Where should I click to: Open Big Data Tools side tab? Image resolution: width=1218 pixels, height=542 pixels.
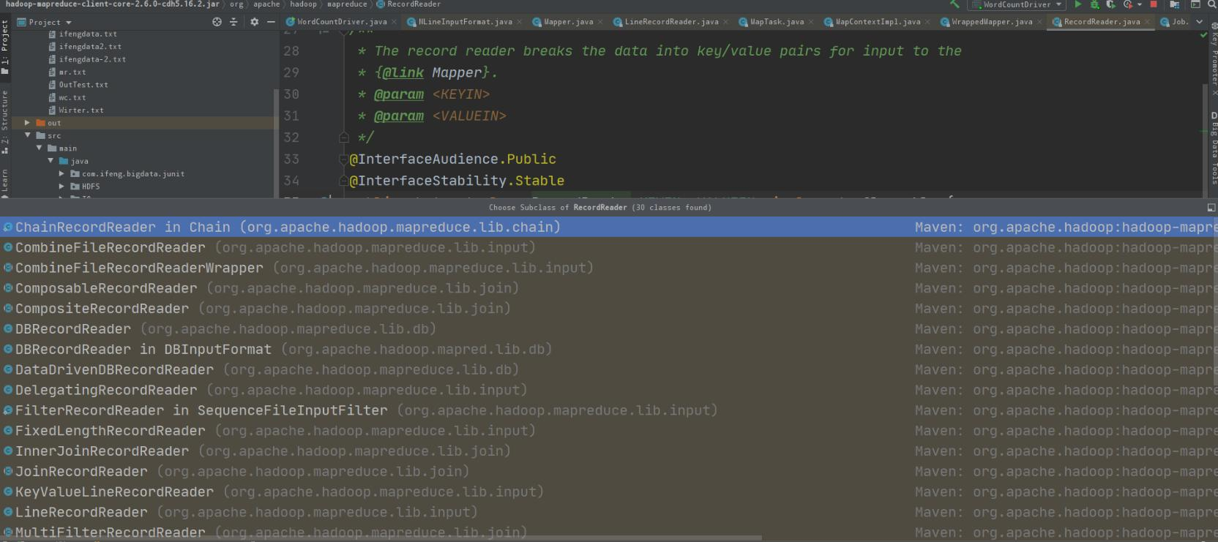coord(1213,148)
